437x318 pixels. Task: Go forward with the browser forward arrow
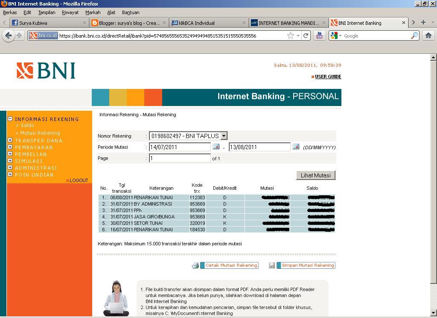[x=19, y=36]
